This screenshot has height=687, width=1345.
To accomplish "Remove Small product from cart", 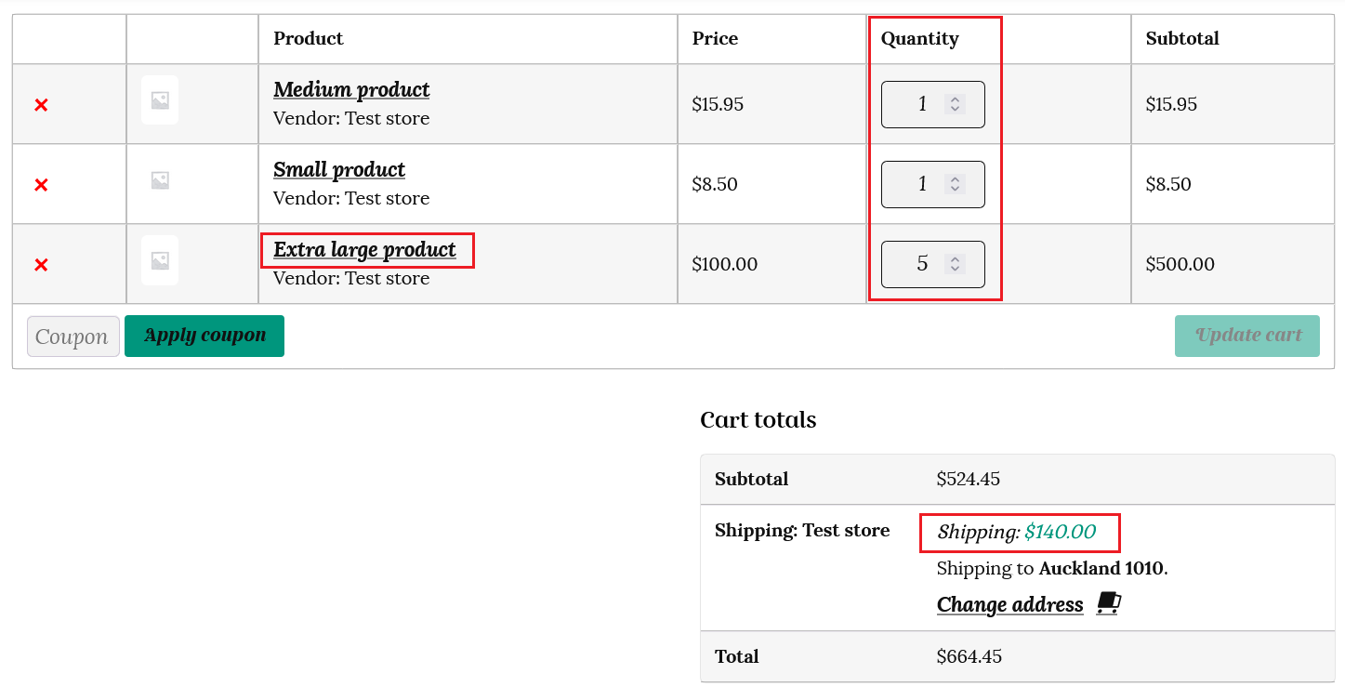I will point(41,185).
